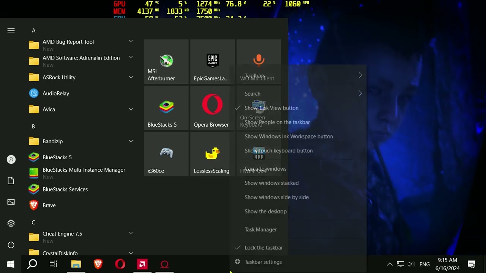The image size is (486, 273).
Task: Open Opera Browser tile
Action: coord(213,108)
